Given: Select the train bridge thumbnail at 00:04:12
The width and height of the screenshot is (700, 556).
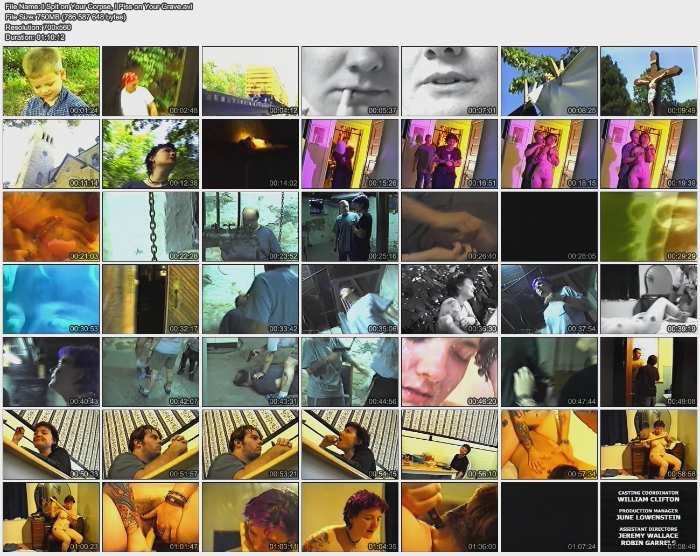Looking at the screenshot, I should [250, 81].
